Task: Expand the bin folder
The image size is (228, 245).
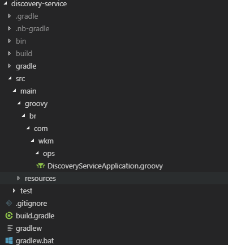Action: 10,41
